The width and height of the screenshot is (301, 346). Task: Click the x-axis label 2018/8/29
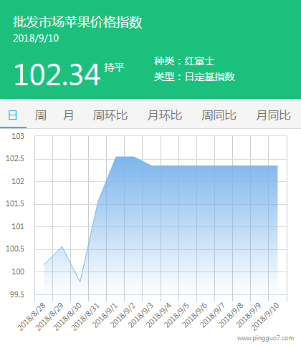tap(49, 317)
